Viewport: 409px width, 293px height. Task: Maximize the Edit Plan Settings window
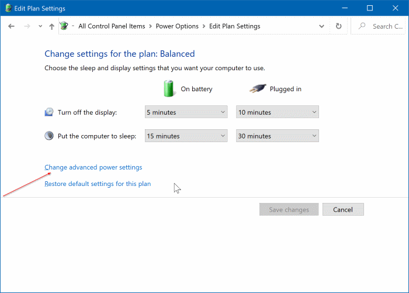tap(370, 8)
